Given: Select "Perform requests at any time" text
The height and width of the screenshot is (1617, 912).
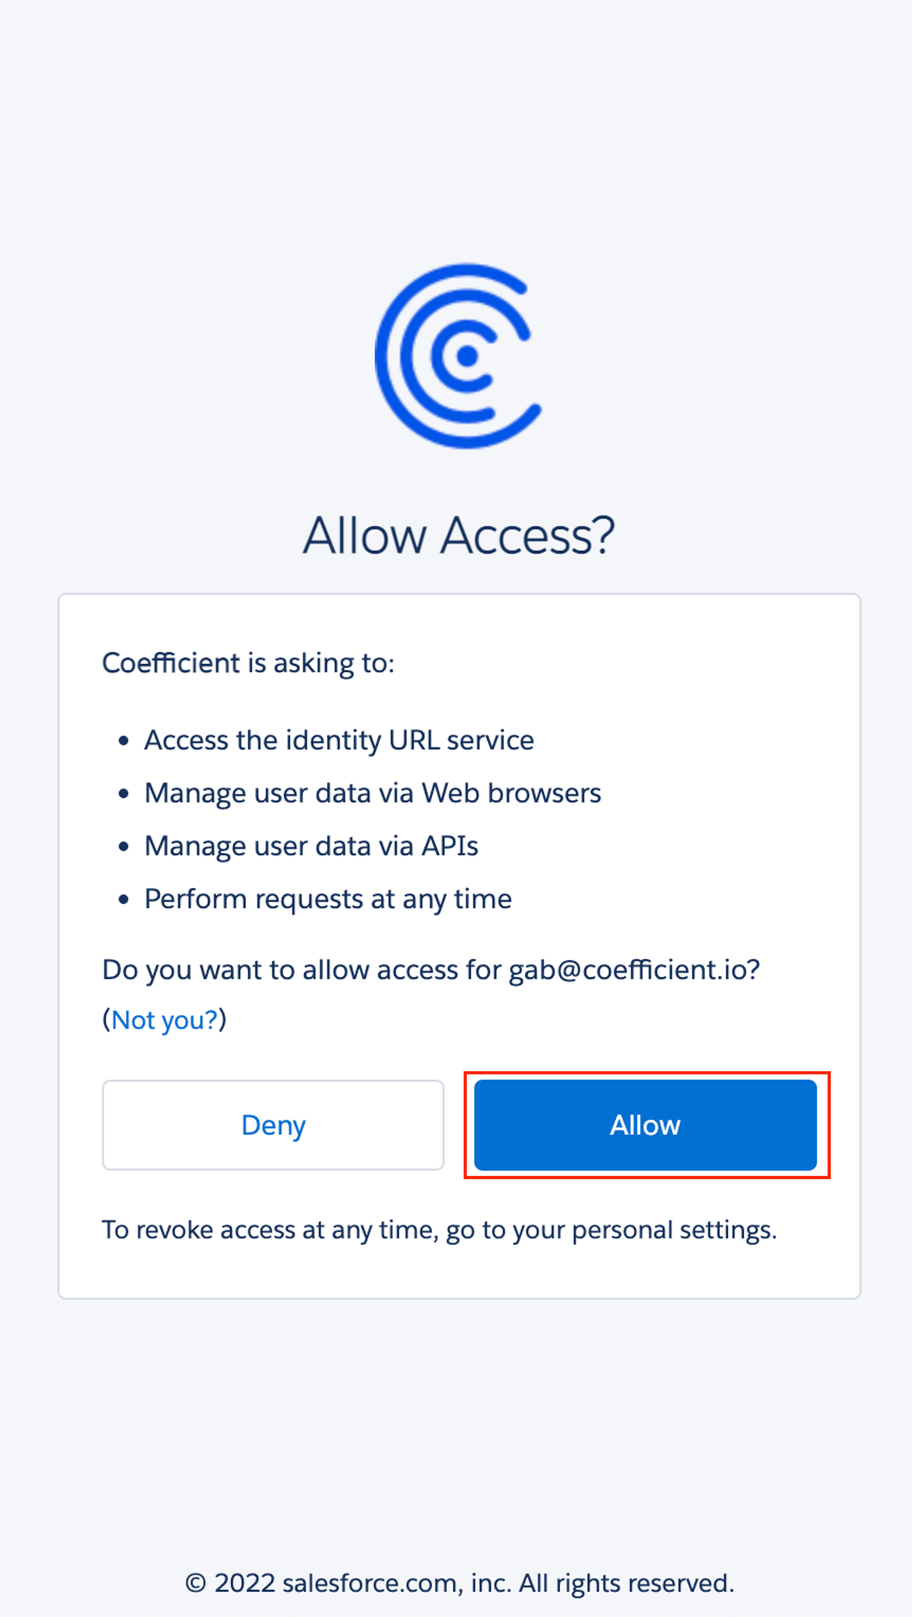Looking at the screenshot, I should (328, 899).
